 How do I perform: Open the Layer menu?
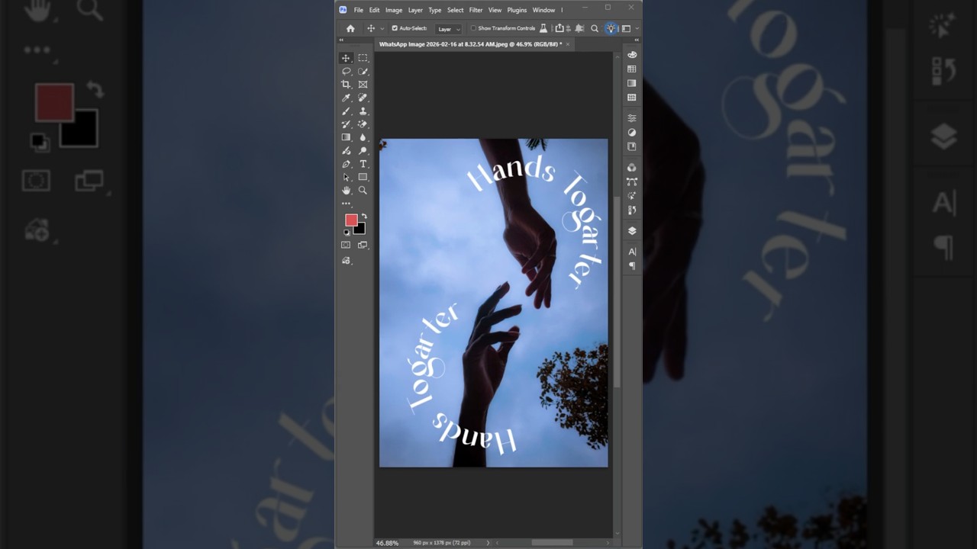[415, 10]
